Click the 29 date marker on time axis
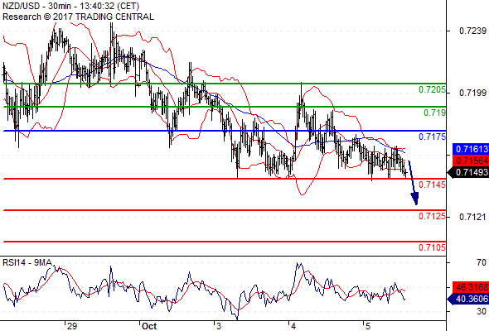This screenshot has height=331, width=489. (72, 326)
